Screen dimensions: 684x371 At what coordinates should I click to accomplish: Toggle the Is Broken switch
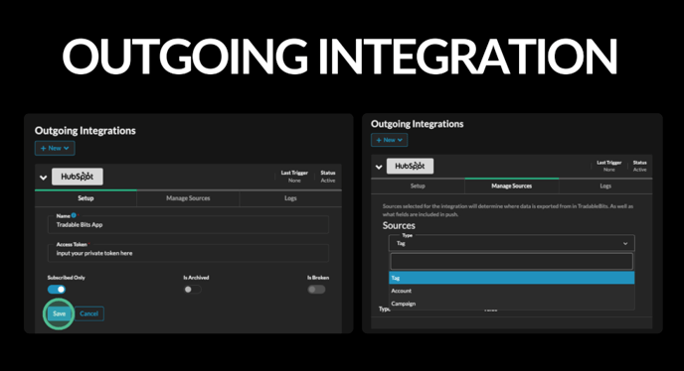pos(316,289)
